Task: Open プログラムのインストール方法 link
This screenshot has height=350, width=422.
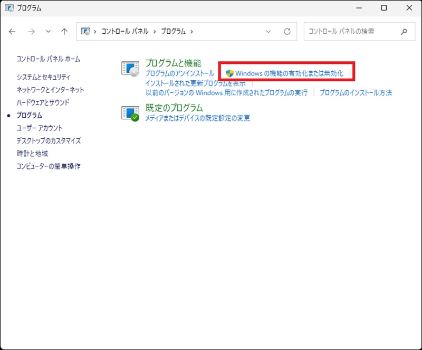Action: [x=356, y=92]
